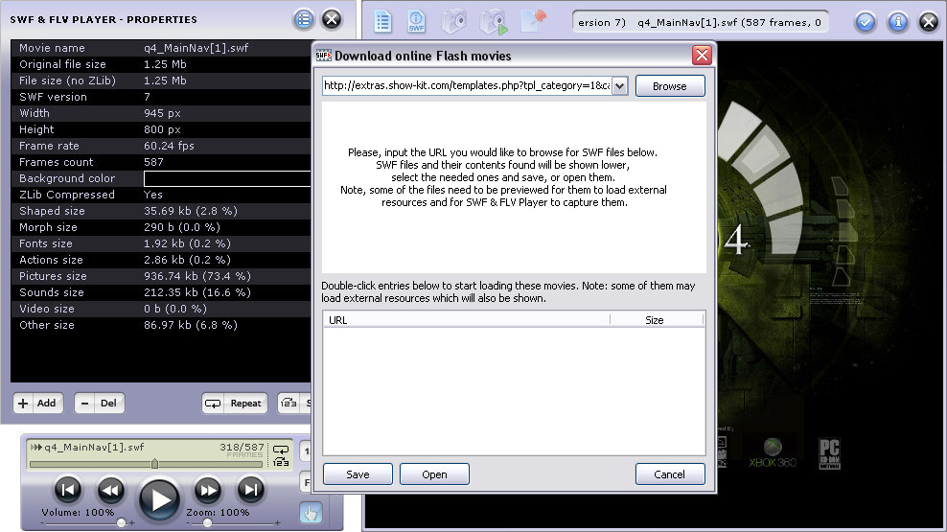Click the large Play button
Viewport: 947px width, 532px height.
point(159,499)
